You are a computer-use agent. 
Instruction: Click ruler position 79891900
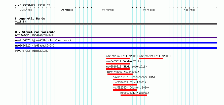click(x=107, y=10)
